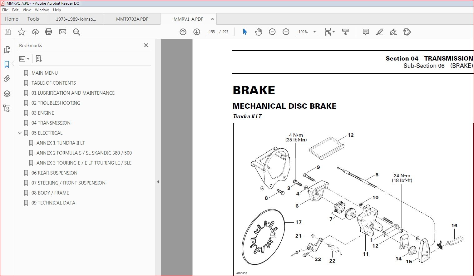The image size is (474, 276).
Task: Send the file by email envelope icon
Action: coord(63,32)
